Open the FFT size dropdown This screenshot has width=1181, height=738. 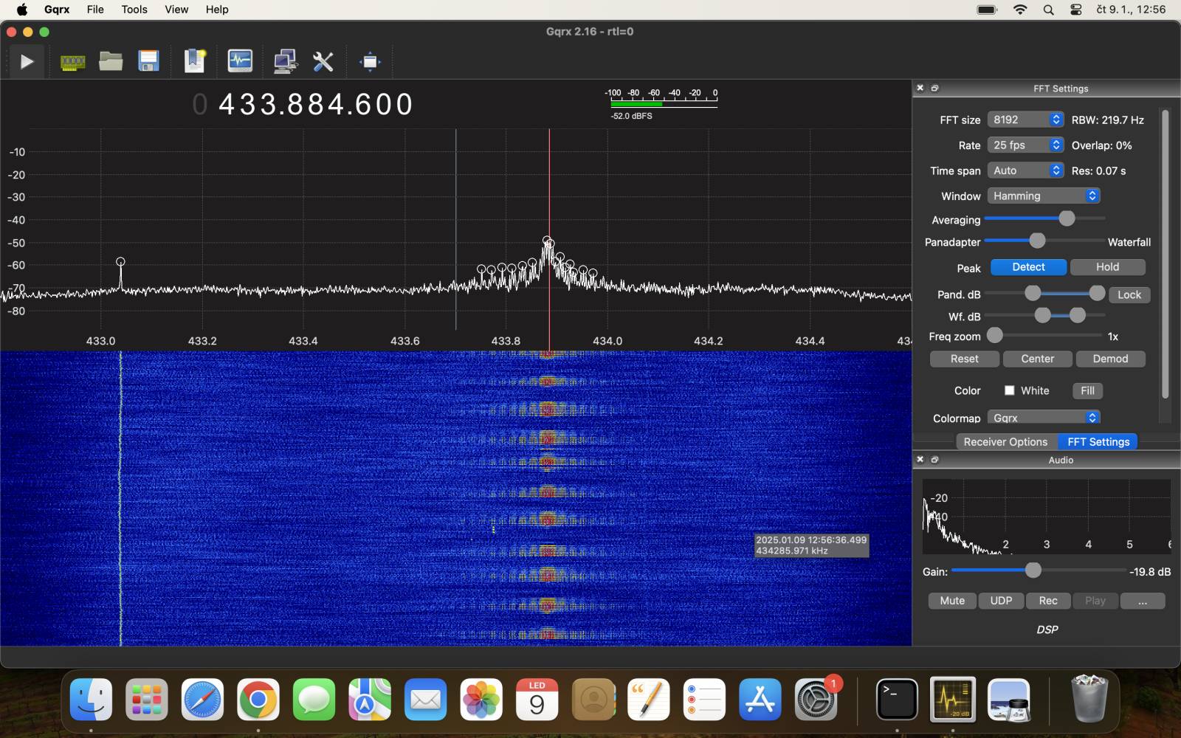1025,120
